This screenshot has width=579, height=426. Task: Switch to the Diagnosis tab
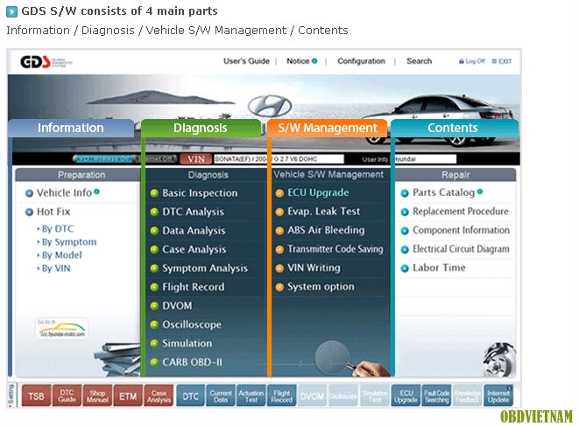(201, 128)
